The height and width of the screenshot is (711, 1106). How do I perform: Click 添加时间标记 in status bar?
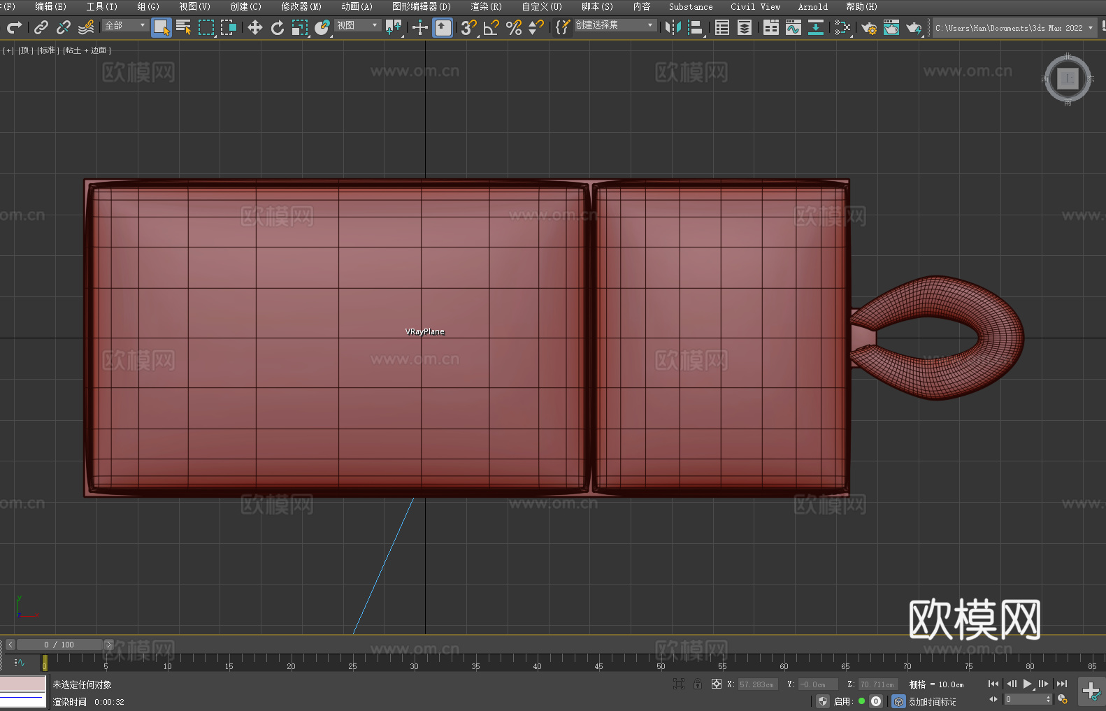(932, 701)
